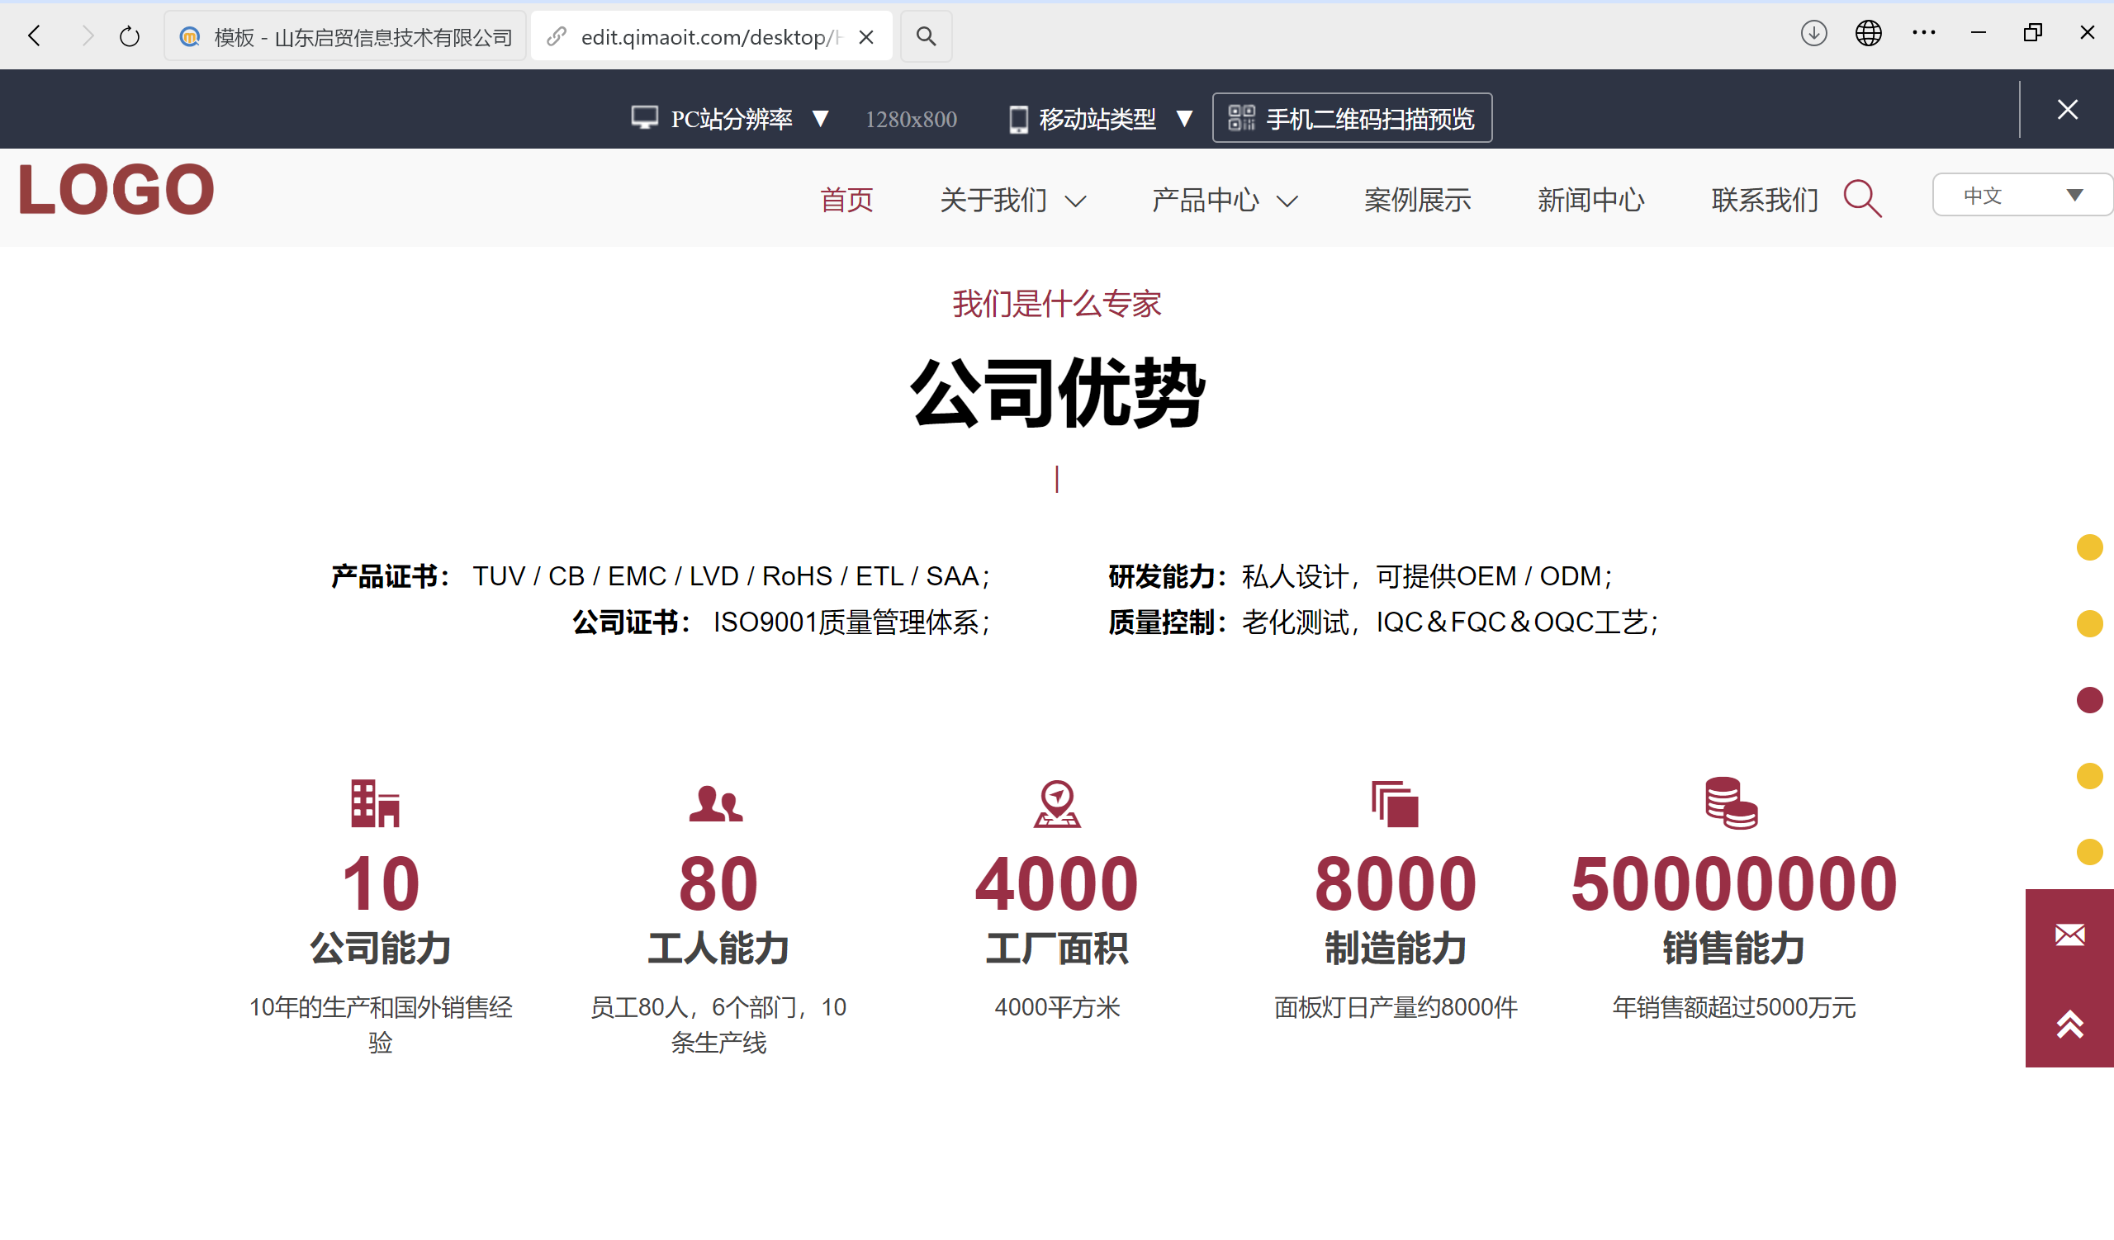Open the 新闻中心 menu item
Viewport: 2114px width, 1240px height.
pos(1590,200)
